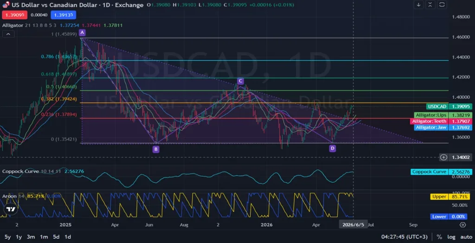Set the range to 5d
Screen dimensions: 475x243
pos(56,237)
